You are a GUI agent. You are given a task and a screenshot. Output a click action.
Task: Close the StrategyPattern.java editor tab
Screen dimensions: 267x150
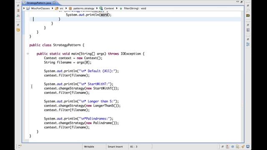click(x=54, y=3)
